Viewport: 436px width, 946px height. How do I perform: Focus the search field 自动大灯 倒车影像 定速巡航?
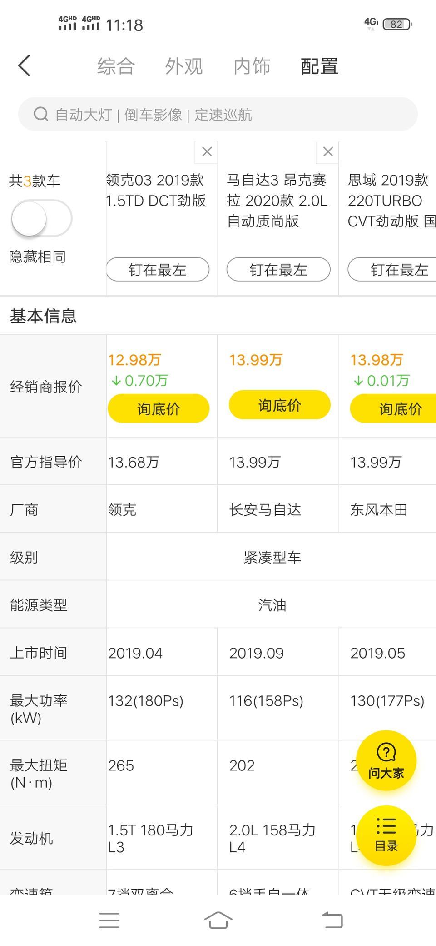(x=218, y=114)
